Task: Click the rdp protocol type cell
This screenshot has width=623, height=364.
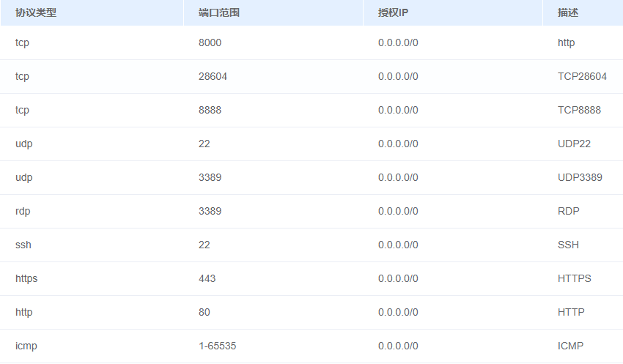Action: pyautogui.click(x=23, y=211)
